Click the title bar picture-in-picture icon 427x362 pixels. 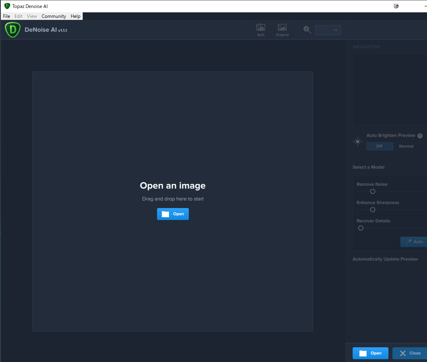click(x=396, y=6)
